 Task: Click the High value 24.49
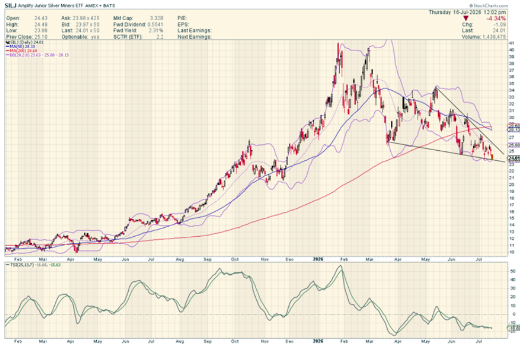click(41, 24)
